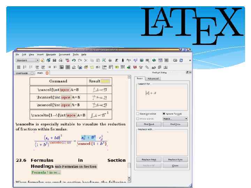The height and width of the screenshot is (188, 251).
Task: Click the copy toolbar icon
Action: coord(92,61)
